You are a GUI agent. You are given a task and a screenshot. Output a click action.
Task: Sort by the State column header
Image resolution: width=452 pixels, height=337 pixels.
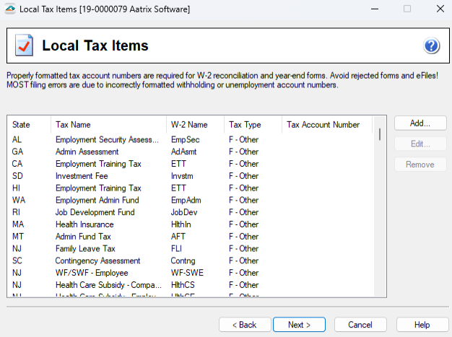(x=29, y=125)
